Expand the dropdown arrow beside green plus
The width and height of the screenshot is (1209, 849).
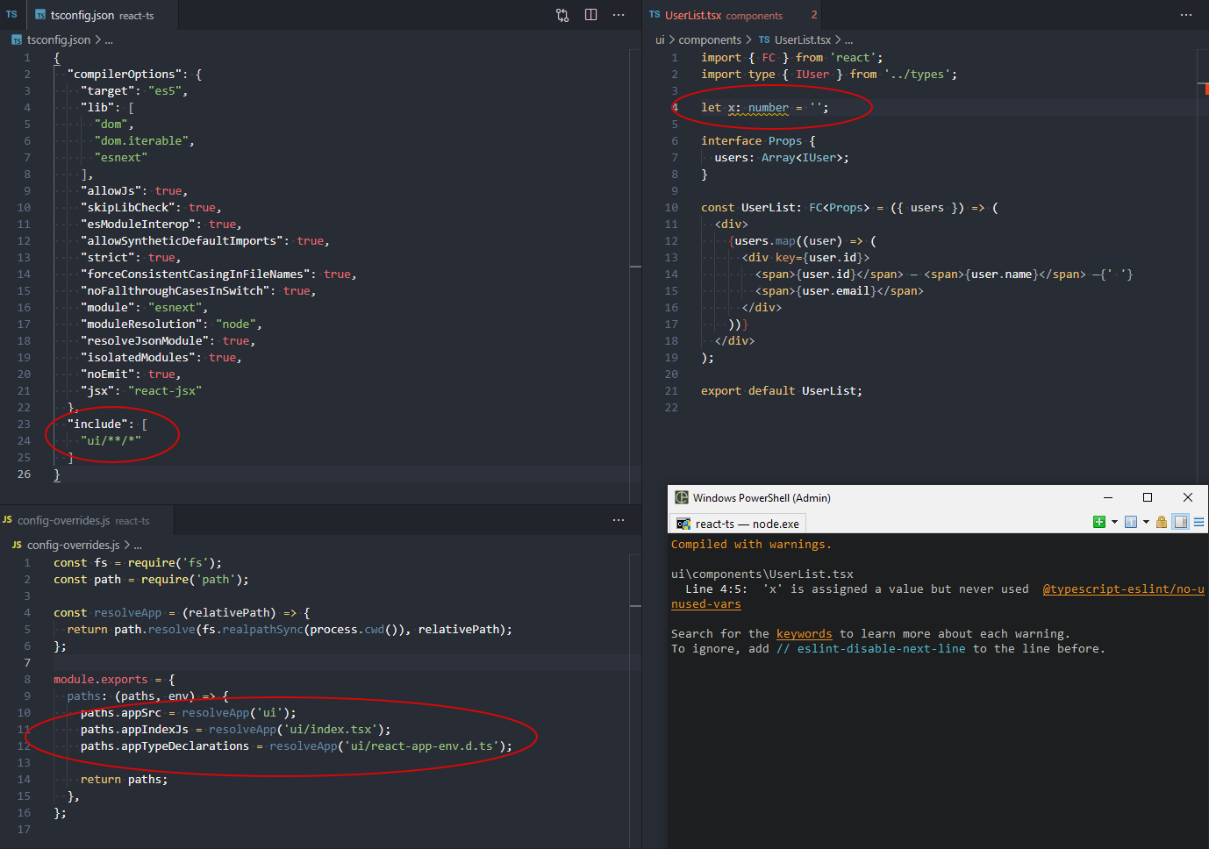click(1114, 523)
